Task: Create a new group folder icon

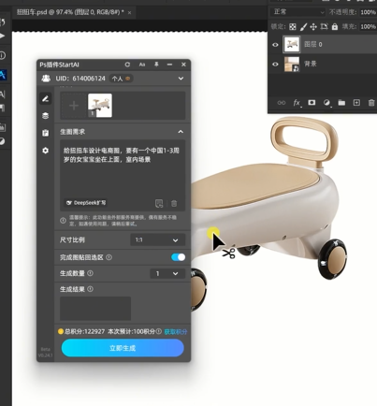Action: point(341,103)
